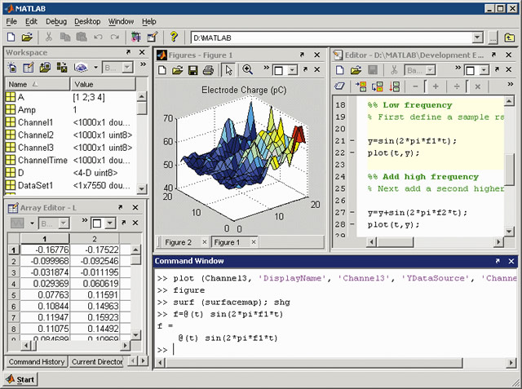The image size is (522, 389).
Task: Click New file icon in Editor toolbar
Action: [x=340, y=70]
